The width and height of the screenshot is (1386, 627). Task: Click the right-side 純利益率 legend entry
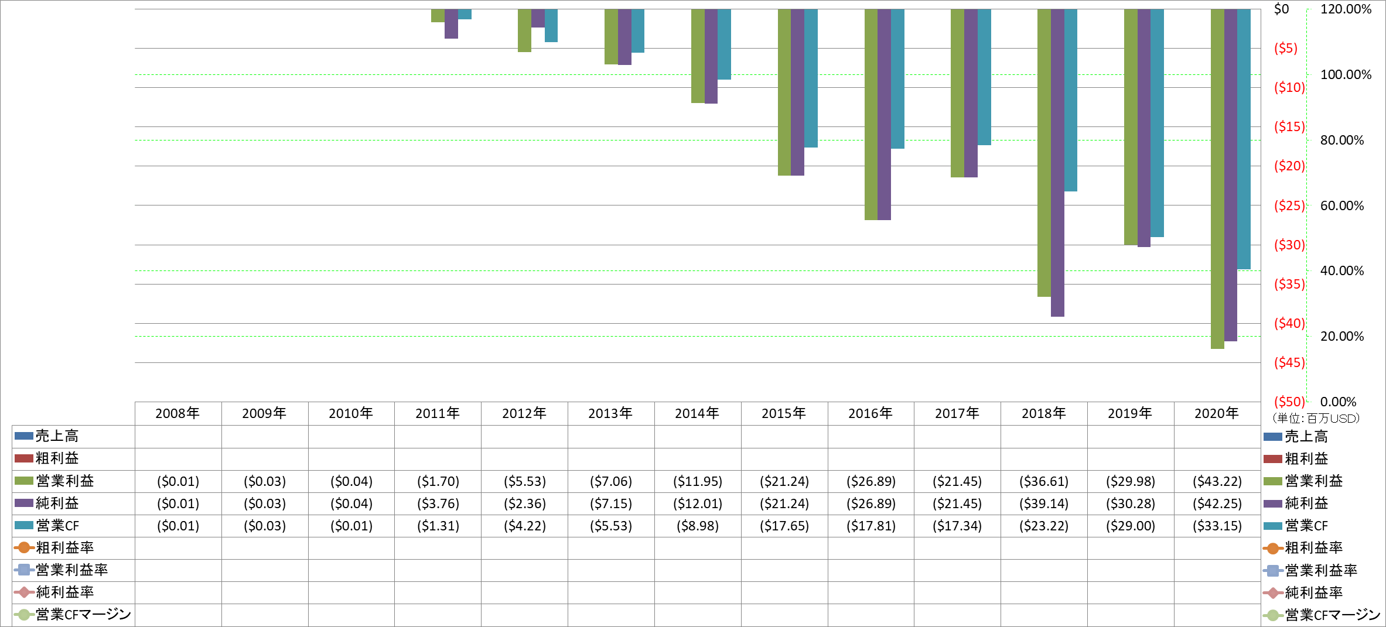pos(1303,592)
